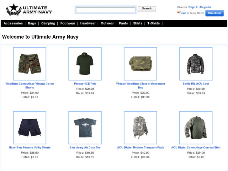Viewport: 228px width, 171px height.
Task: Click the Retail: $33.00 text
Action: pos(141,97)
